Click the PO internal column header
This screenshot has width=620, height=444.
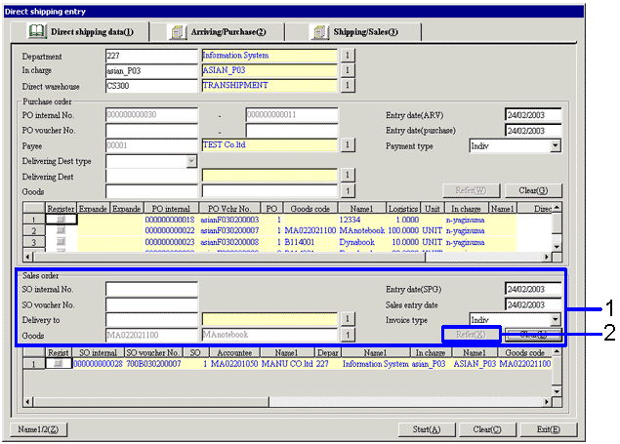(x=171, y=208)
